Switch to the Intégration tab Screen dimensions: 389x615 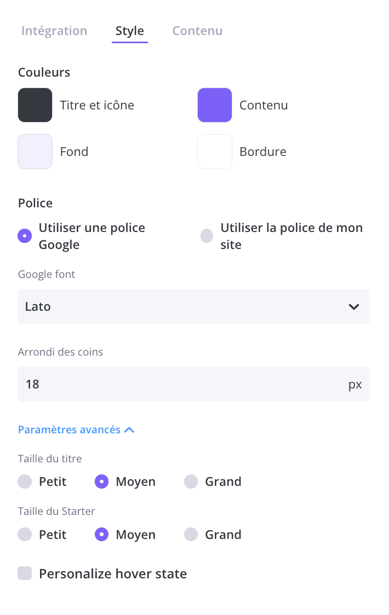(54, 31)
